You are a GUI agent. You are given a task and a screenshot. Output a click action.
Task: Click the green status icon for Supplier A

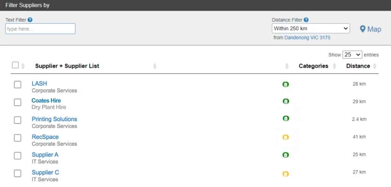pyautogui.click(x=286, y=155)
